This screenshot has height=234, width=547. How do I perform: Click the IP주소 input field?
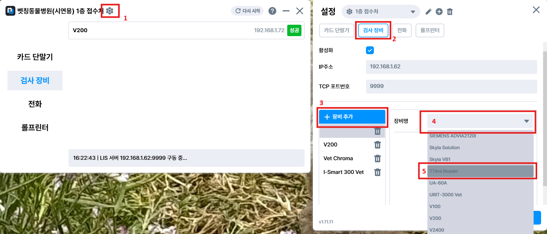click(451, 67)
